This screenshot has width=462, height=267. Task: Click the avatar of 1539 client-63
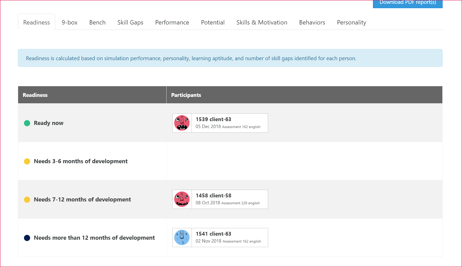pos(182,123)
